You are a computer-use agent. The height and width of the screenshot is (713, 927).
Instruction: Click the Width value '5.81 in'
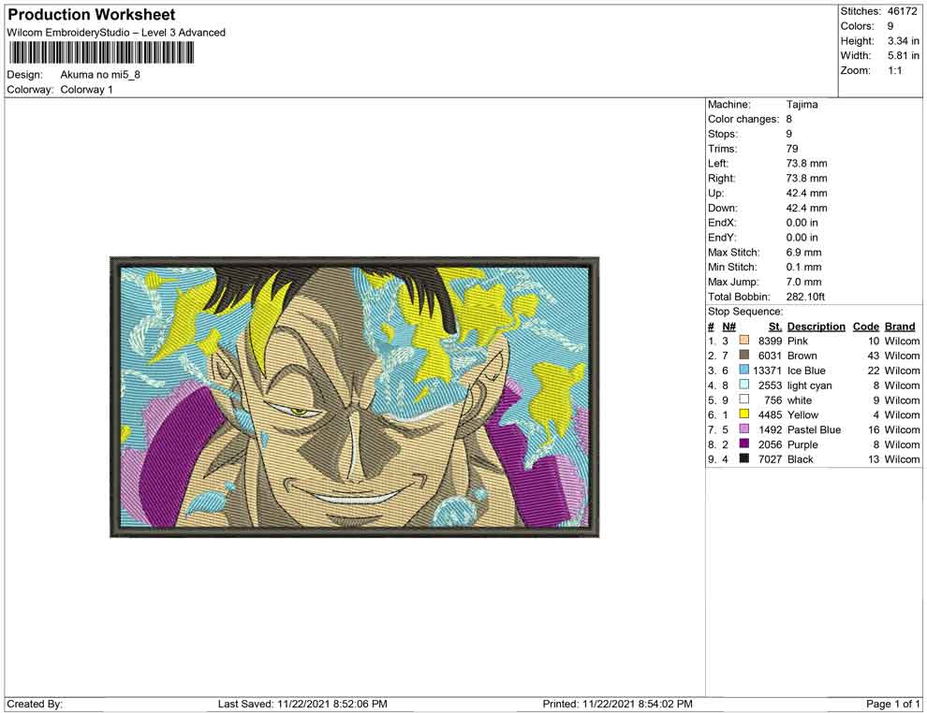(x=903, y=55)
